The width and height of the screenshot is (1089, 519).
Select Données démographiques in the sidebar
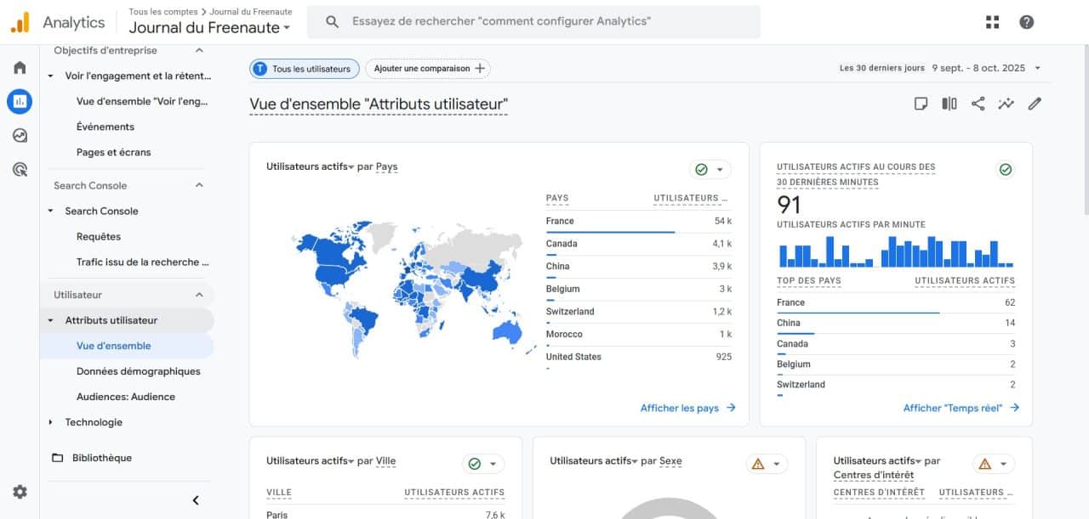pos(138,371)
